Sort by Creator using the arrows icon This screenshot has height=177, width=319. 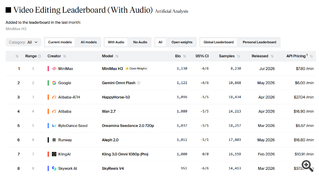click(65, 56)
